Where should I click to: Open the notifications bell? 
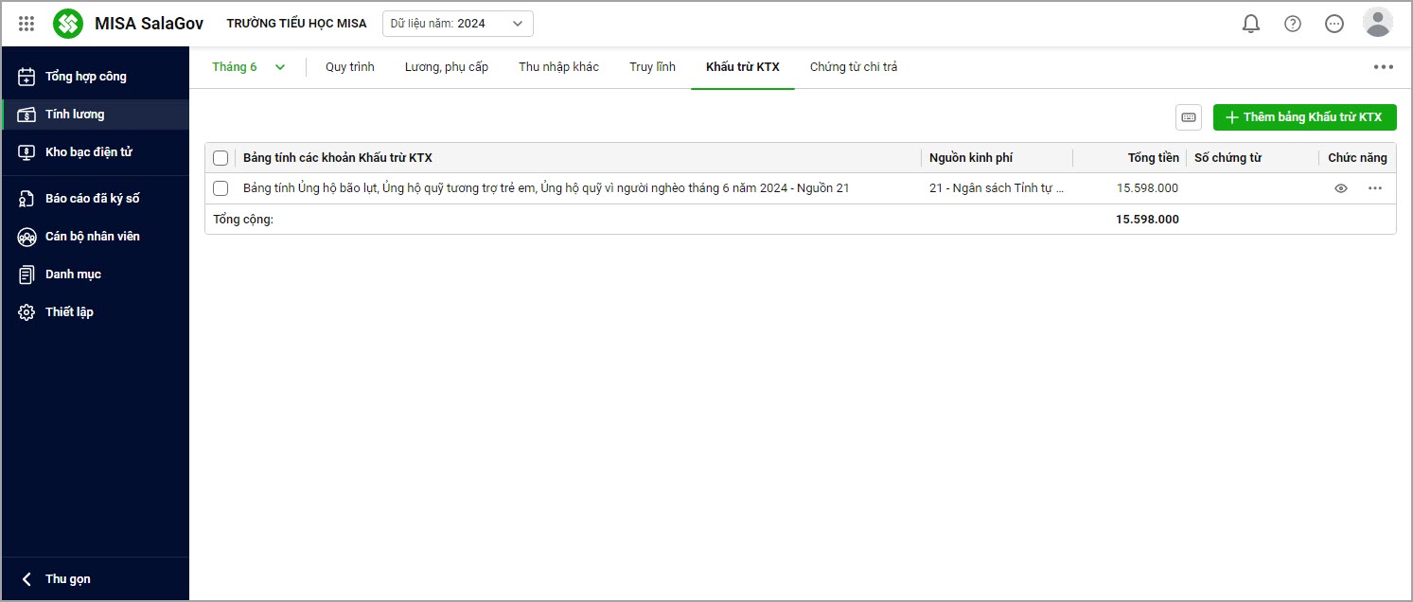tap(1251, 24)
